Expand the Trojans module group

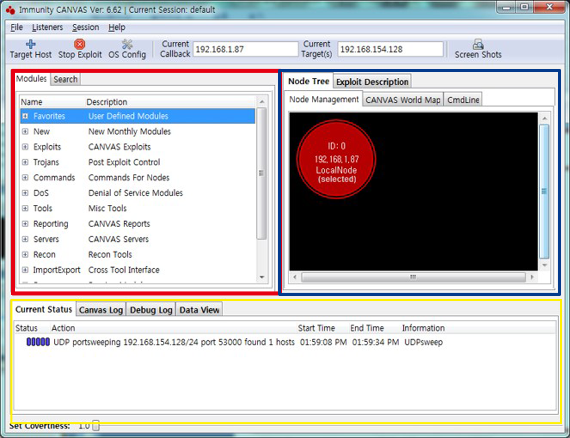point(25,162)
